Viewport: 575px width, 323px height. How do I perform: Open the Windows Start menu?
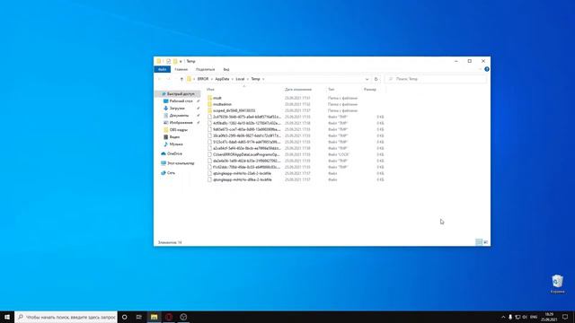(x=7, y=317)
